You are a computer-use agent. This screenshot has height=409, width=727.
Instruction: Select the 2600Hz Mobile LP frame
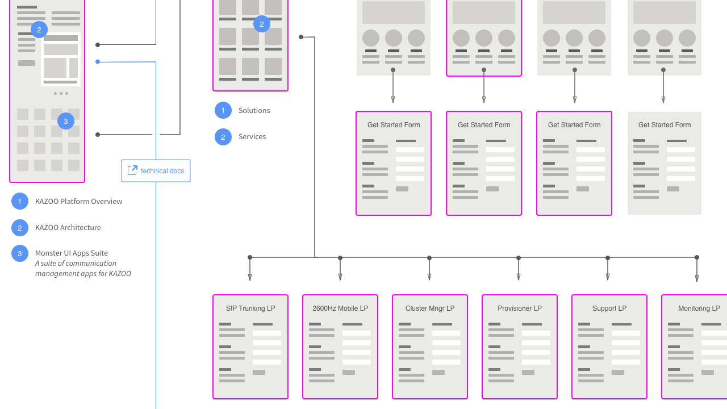pyautogui.click(x=340, y=347)
